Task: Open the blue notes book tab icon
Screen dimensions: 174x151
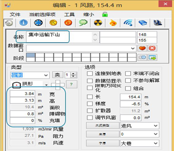Action: (143, 23)
